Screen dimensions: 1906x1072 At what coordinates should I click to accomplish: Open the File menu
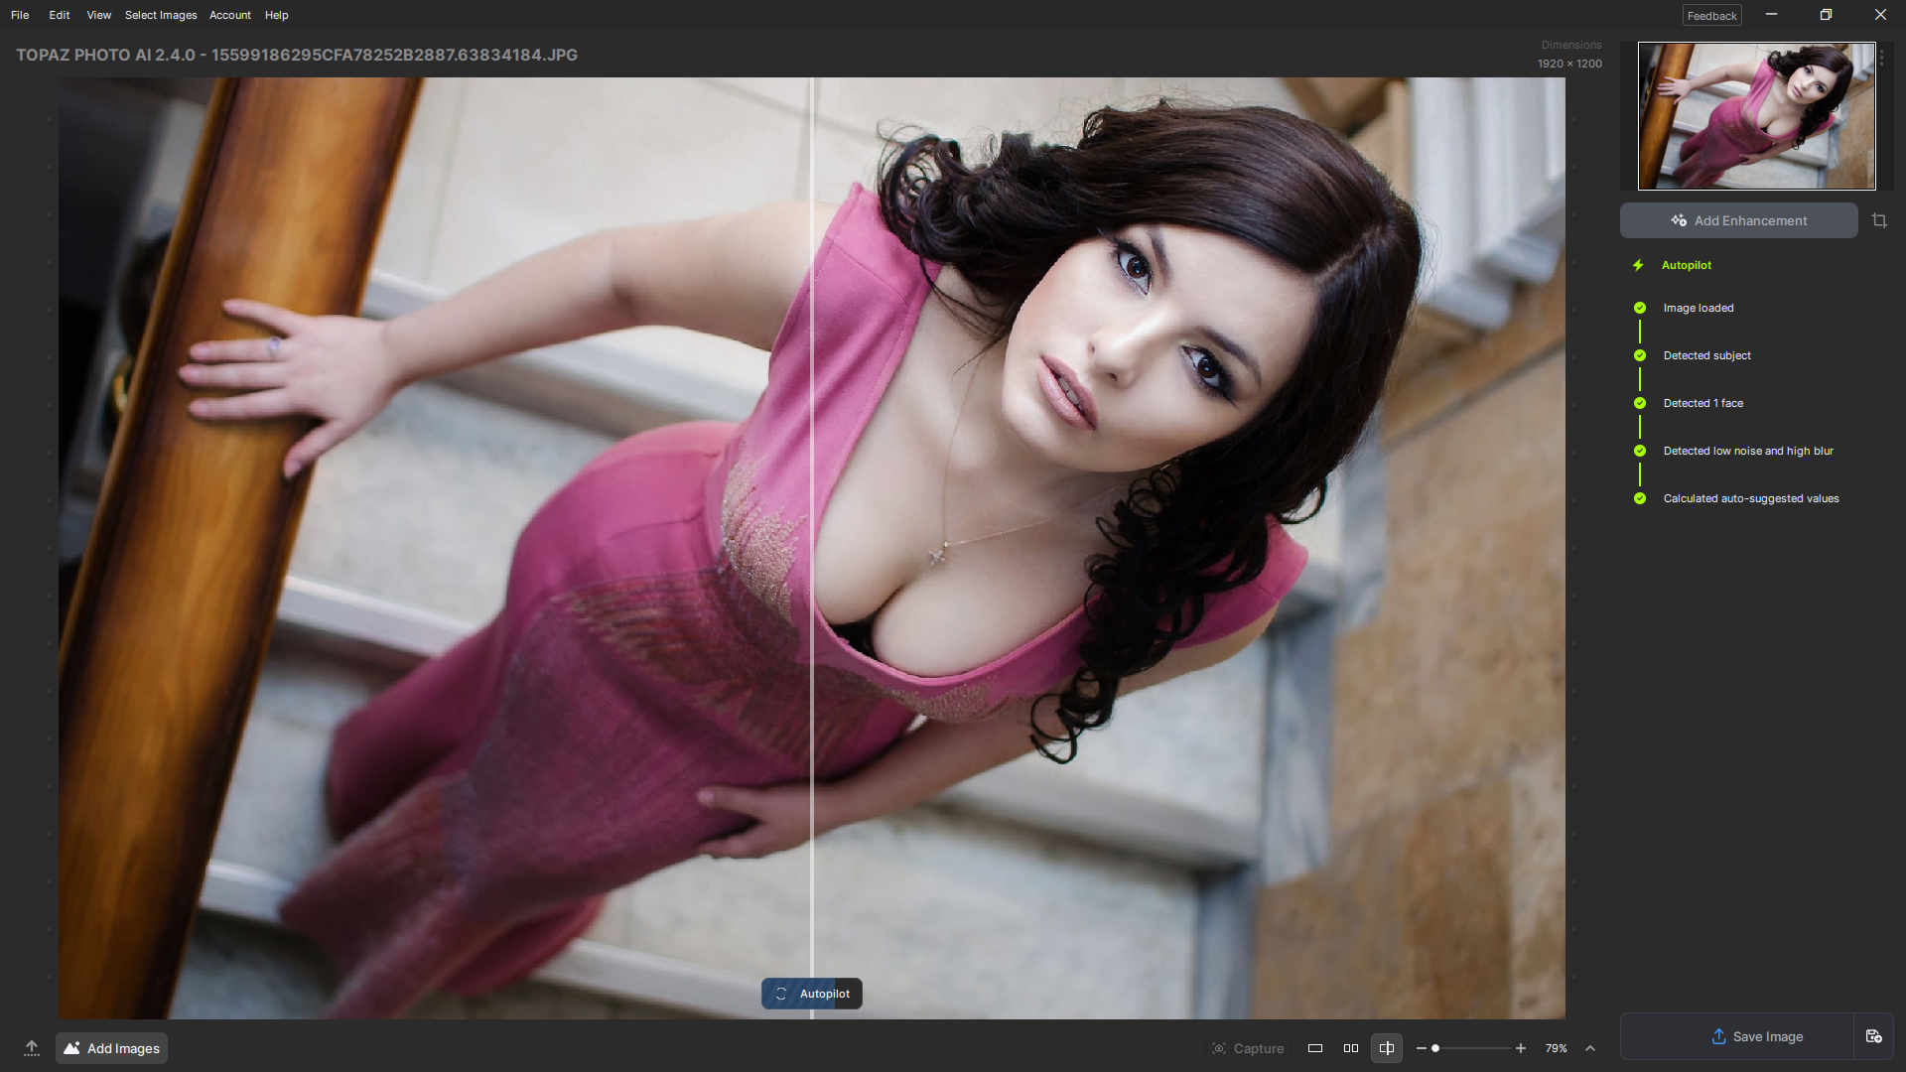pyautogui.click(x=20, y=15)
